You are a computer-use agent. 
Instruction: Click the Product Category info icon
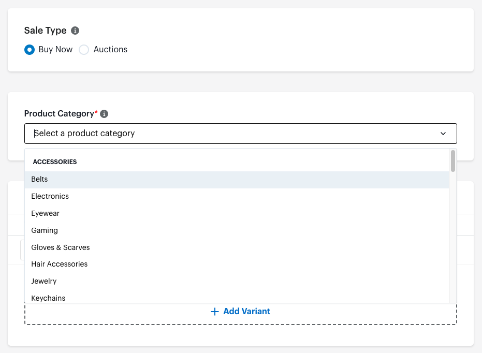104,113
